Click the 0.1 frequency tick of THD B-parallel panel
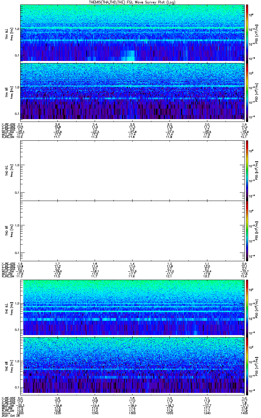The image size is (261, 418). point(17,253)
